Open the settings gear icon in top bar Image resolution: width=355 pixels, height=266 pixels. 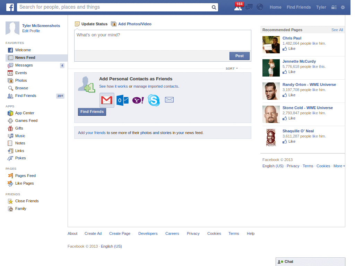point(343,7)
